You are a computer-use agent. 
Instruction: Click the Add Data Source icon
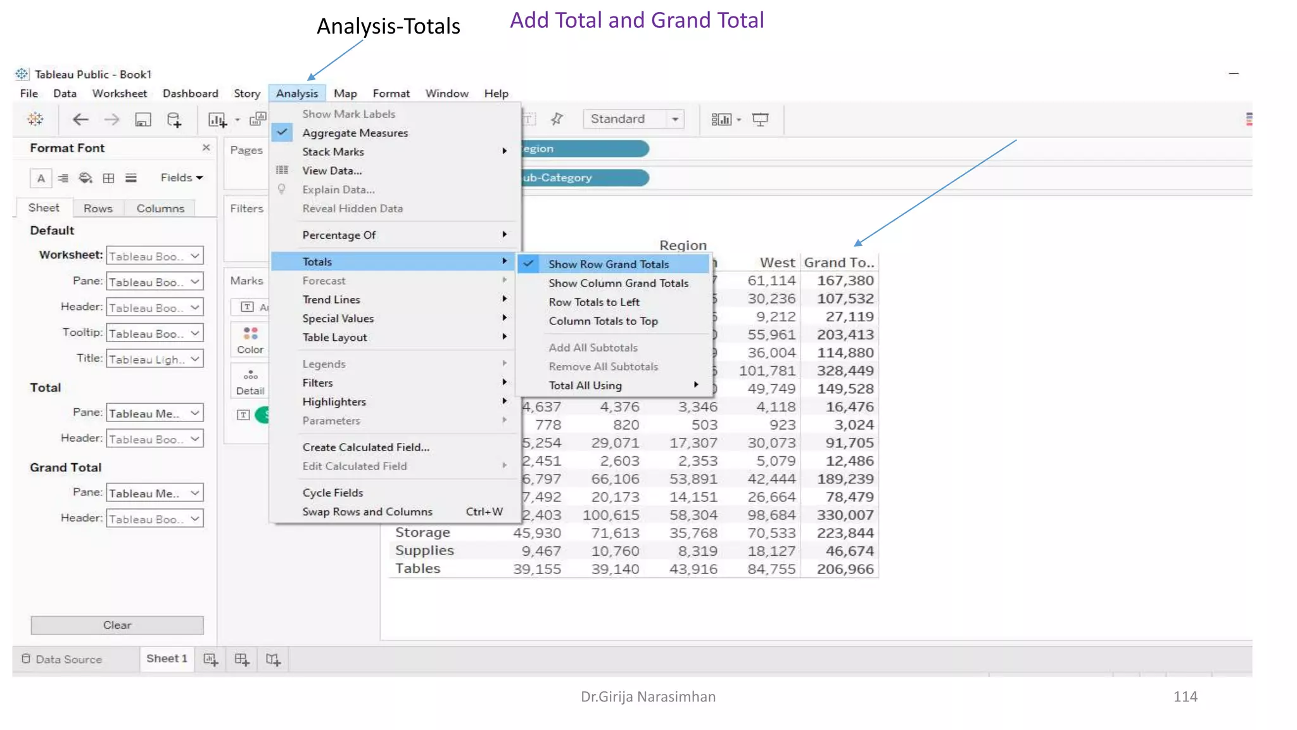174,120
